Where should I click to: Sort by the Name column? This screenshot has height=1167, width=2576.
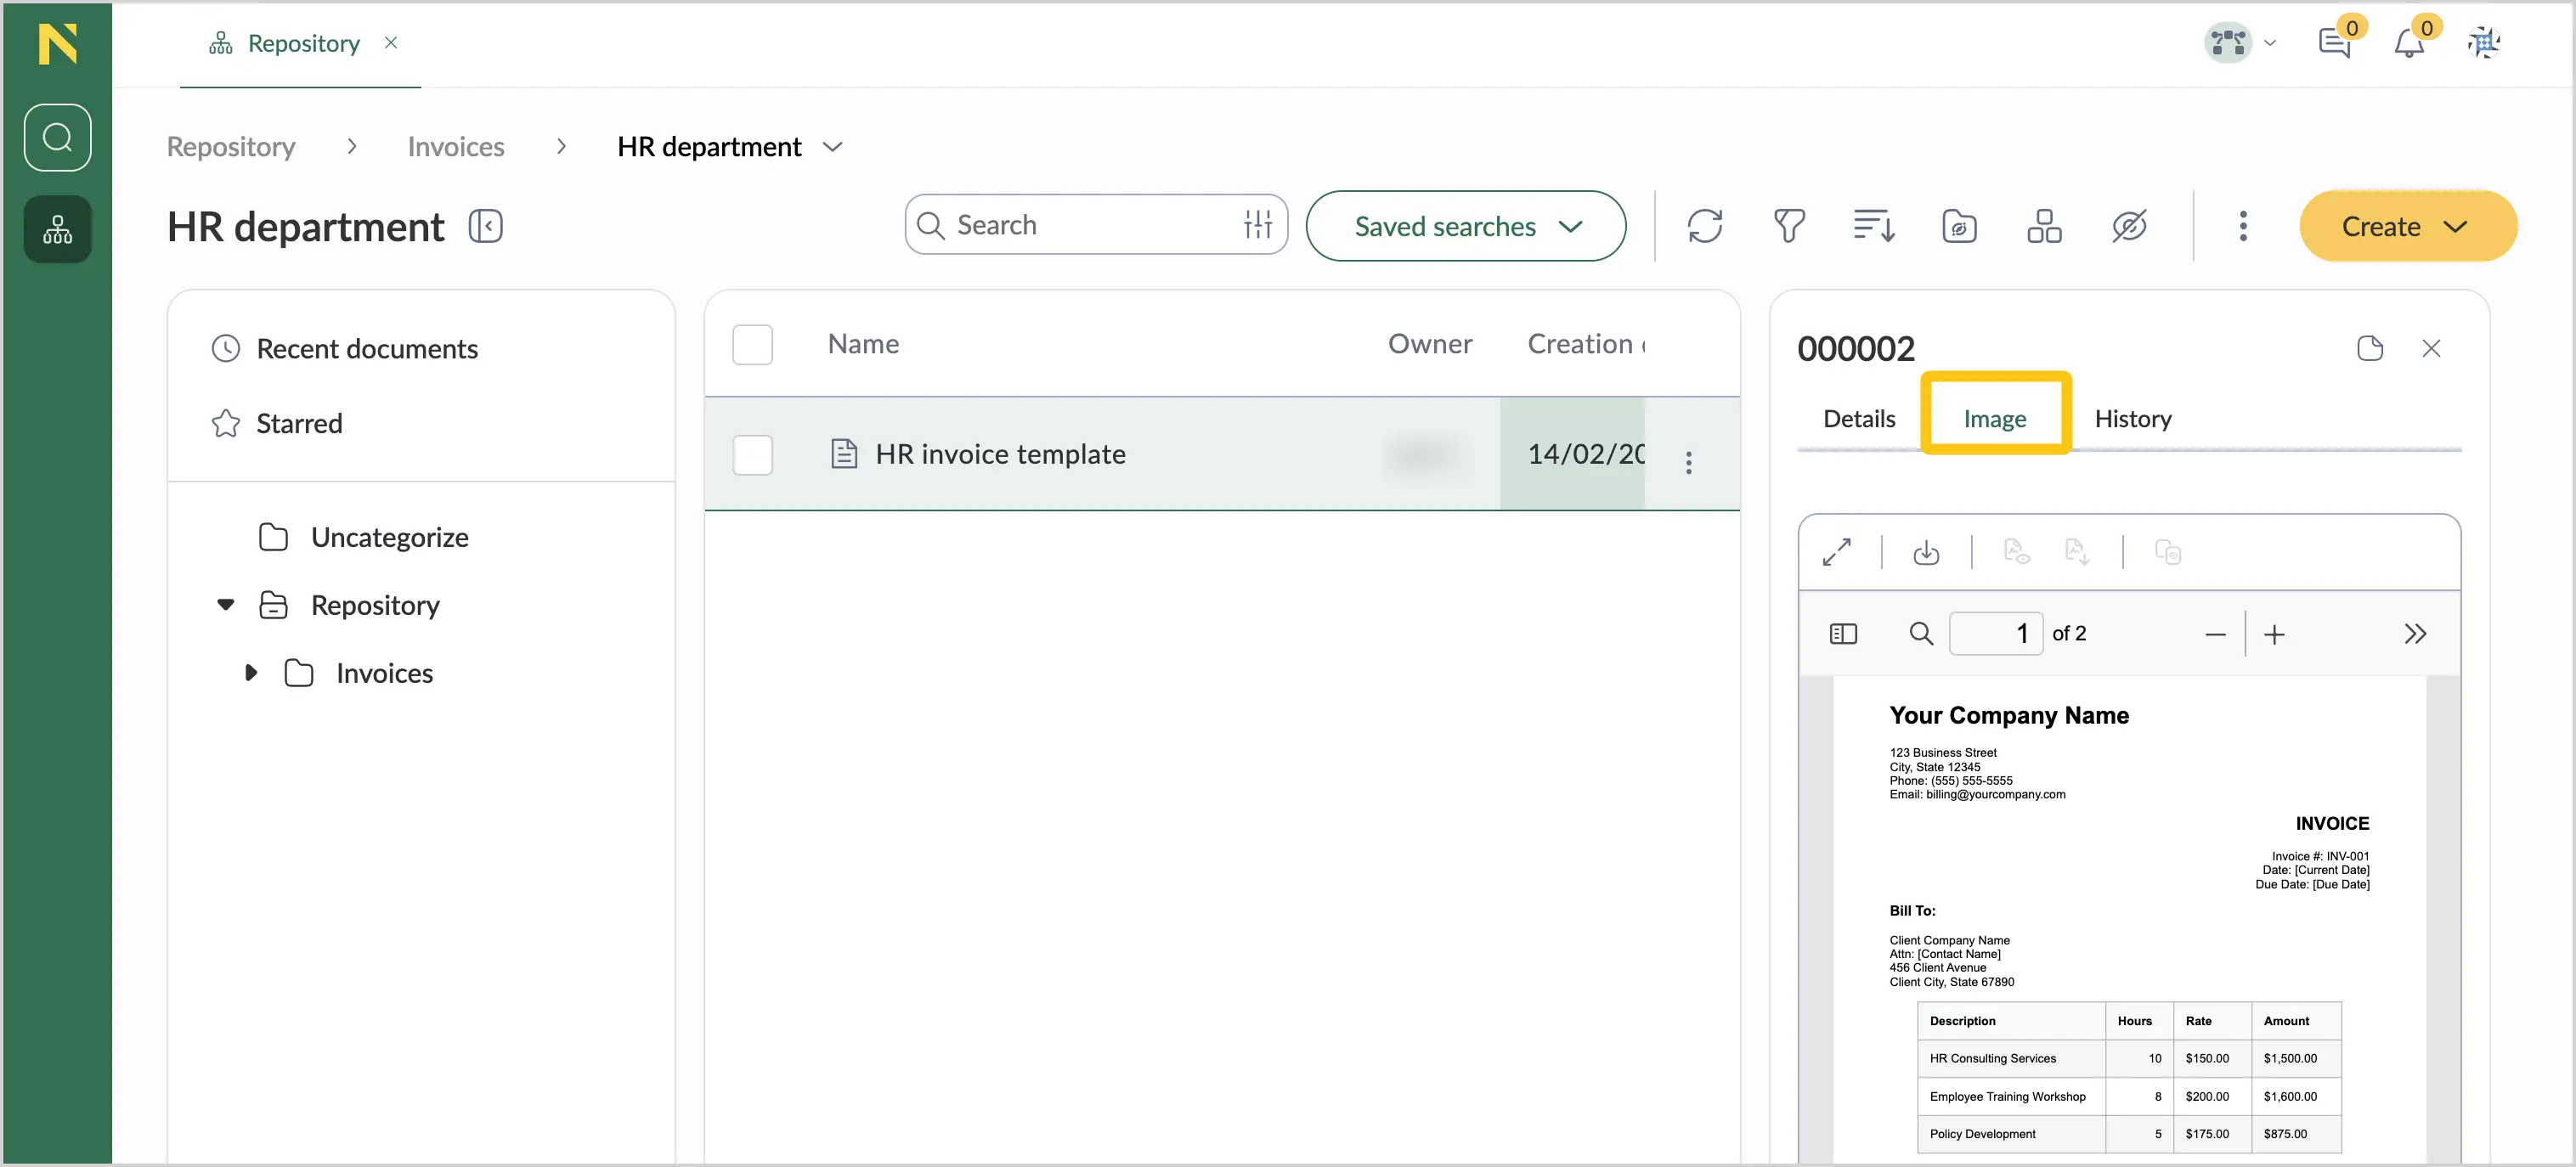(x=863, y=344)
